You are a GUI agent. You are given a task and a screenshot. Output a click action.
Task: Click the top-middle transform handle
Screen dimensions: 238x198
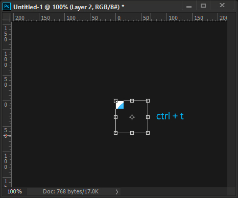(x=132, y=101)
